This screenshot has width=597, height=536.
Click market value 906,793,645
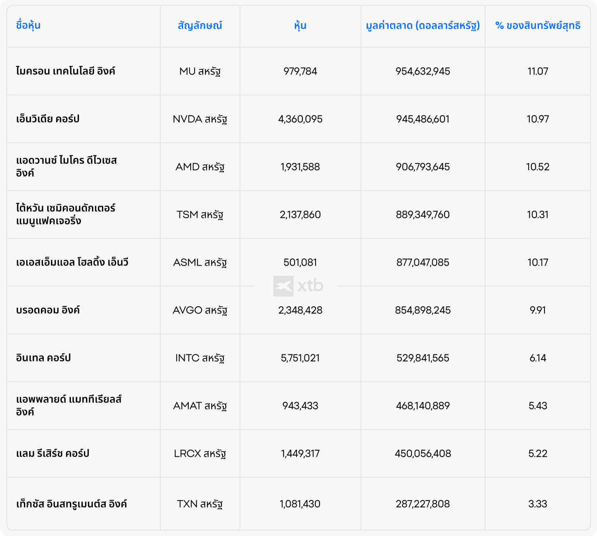tap(423, 167)
